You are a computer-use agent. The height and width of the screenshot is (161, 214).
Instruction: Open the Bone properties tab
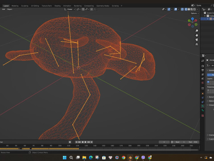coord(202,110)
